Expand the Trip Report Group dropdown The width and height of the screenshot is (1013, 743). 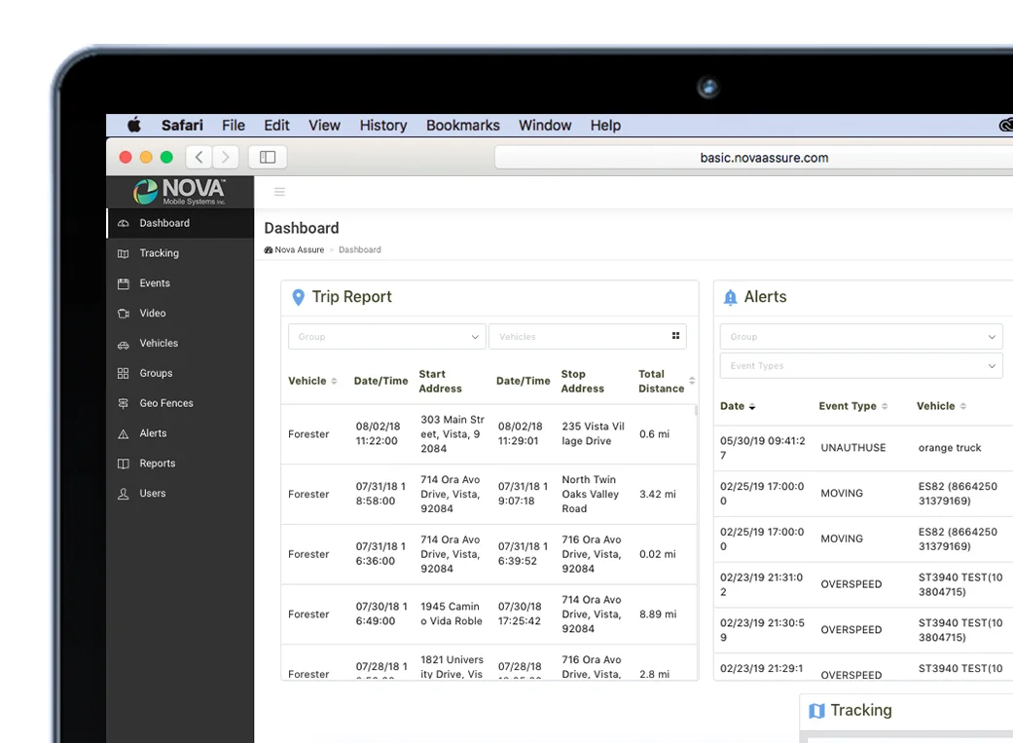387,336
